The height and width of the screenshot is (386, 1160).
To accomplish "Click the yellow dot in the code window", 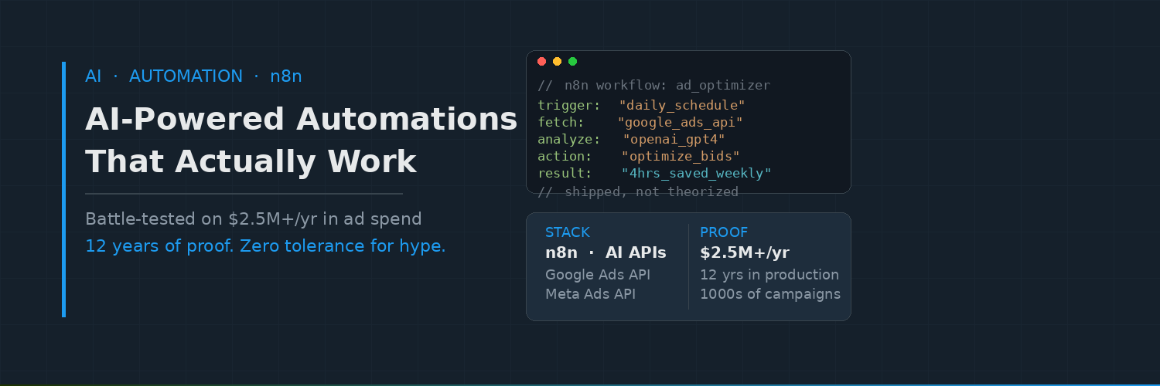I will coord(558,62).
